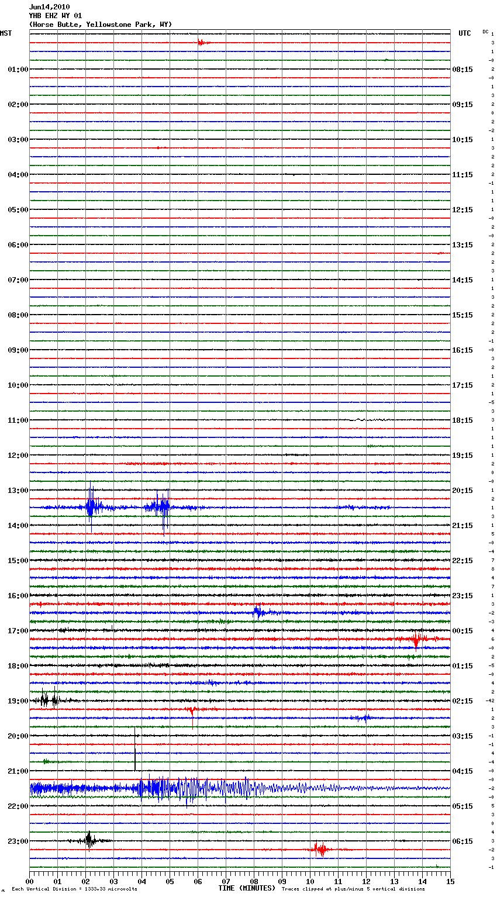Click minute 10 on the bottom axis
Viewport: 497px width, 897px height.
point(310,881)
